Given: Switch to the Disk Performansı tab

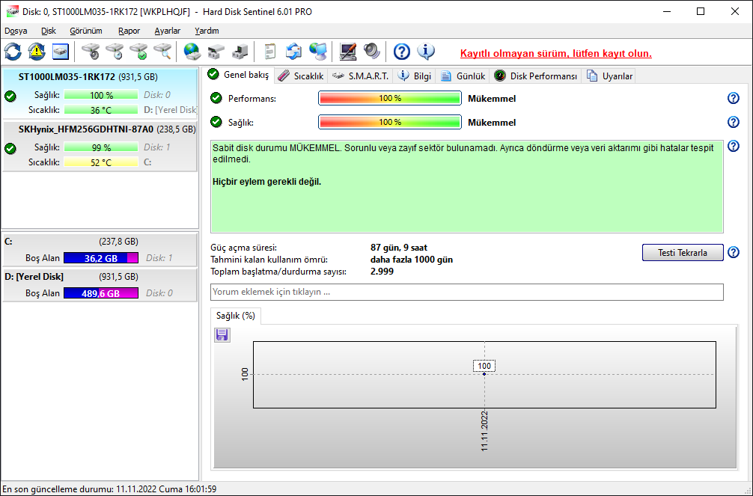Looking at the screenshot, I should click(x=537, y=76).
